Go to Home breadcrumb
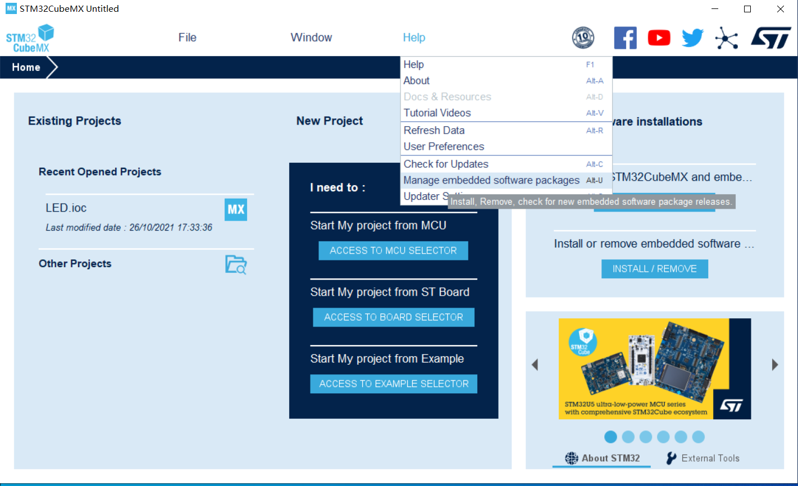Screen dimensions: 798x486 26,67
